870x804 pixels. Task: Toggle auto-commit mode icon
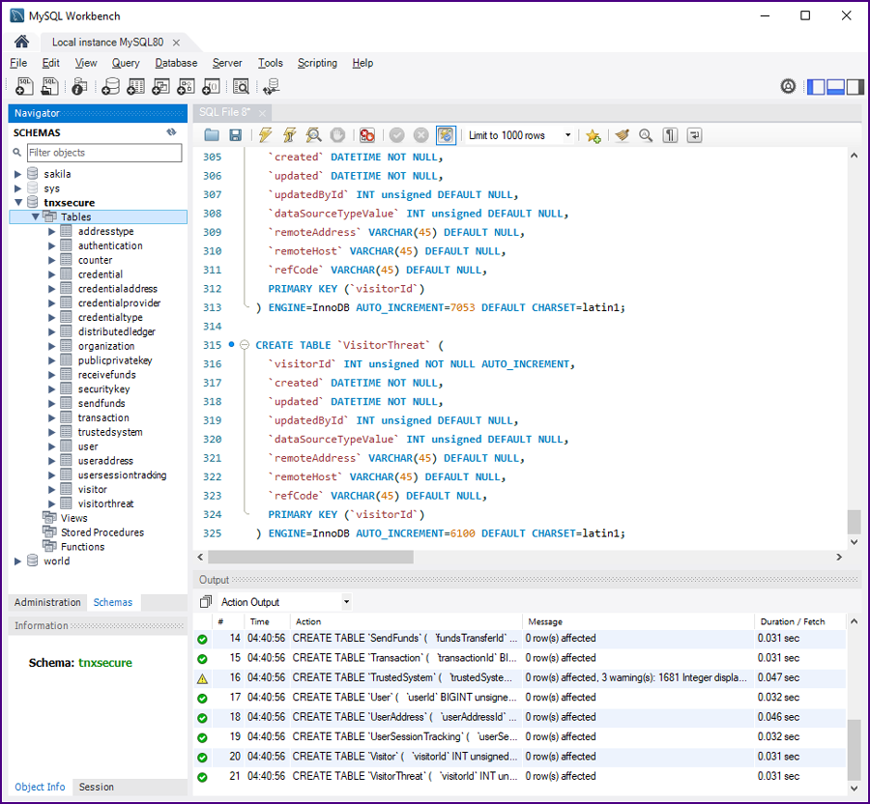[446, 134]
